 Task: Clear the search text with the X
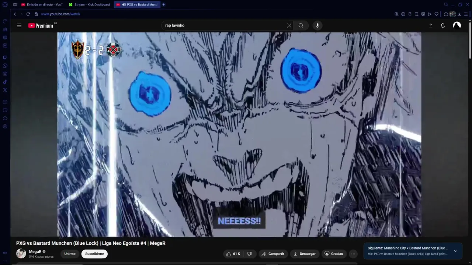click(289, 25)
